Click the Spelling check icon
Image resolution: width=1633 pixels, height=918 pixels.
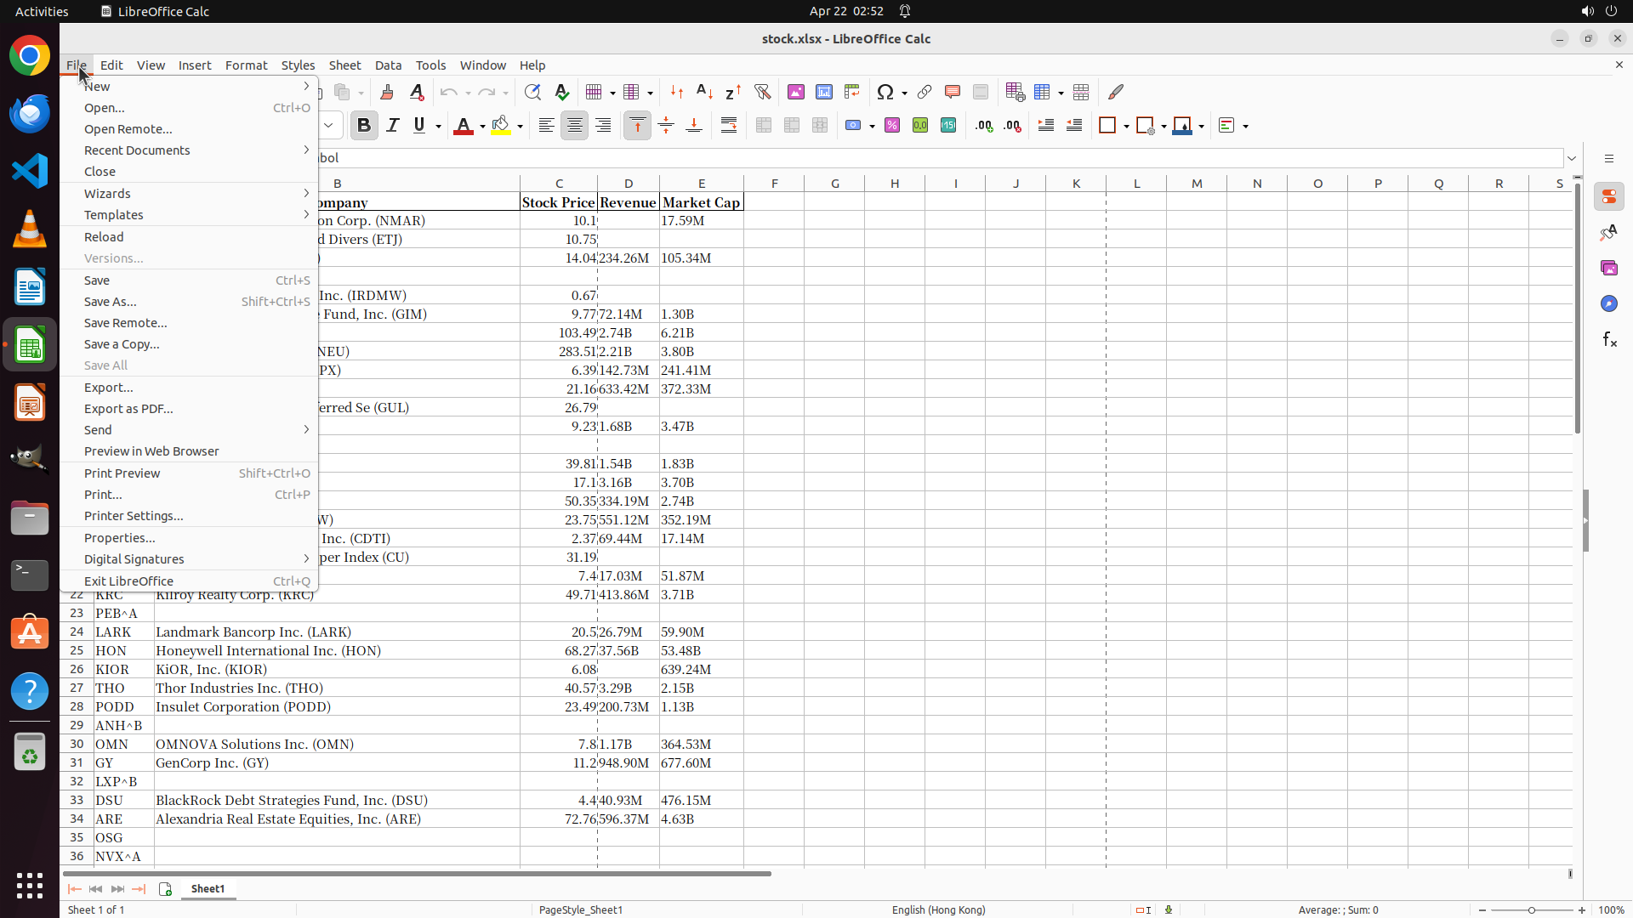[x=562, y=92]
